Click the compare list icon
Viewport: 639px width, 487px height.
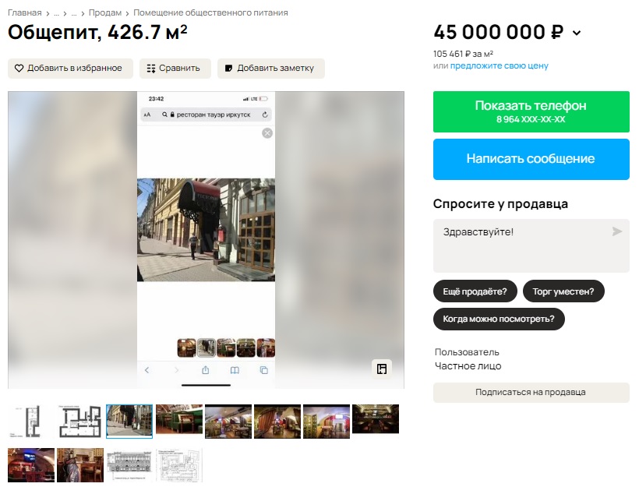(x=151, y=69)
